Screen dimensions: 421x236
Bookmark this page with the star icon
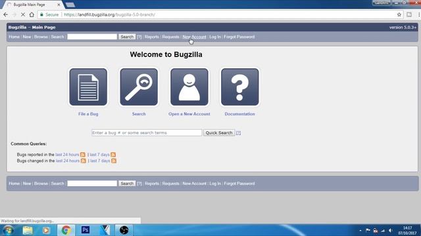(x=399, y=14)
